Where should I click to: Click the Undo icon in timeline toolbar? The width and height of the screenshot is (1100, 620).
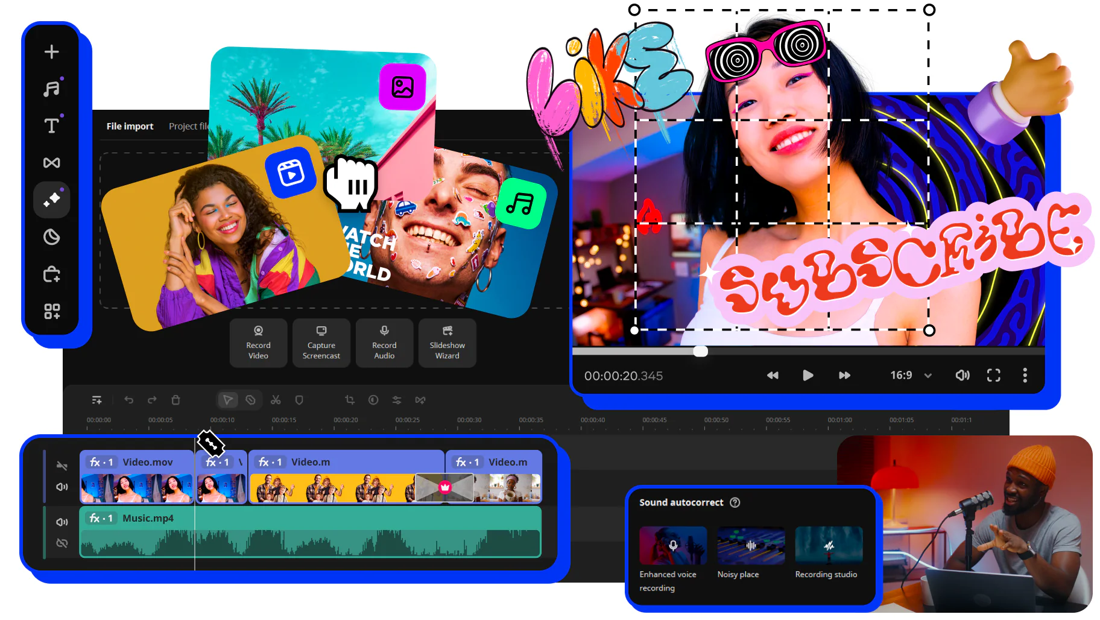pos(128,400)
